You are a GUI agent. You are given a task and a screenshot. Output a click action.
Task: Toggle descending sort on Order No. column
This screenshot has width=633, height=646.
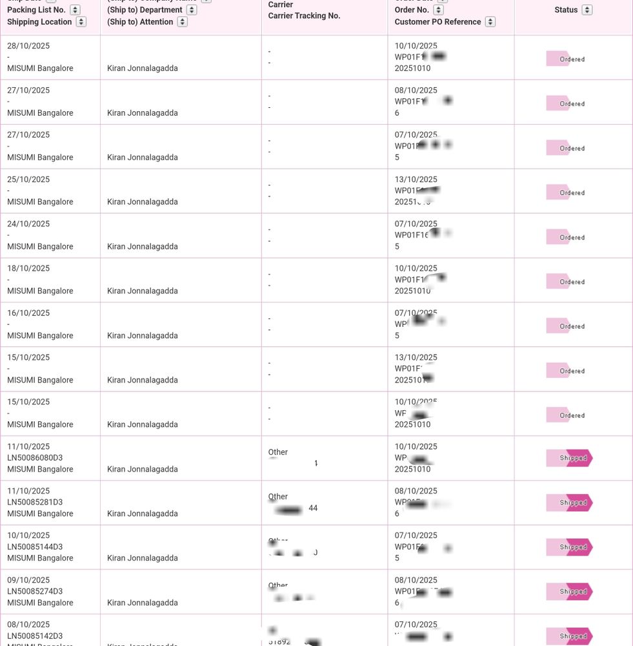coord(439,10)
